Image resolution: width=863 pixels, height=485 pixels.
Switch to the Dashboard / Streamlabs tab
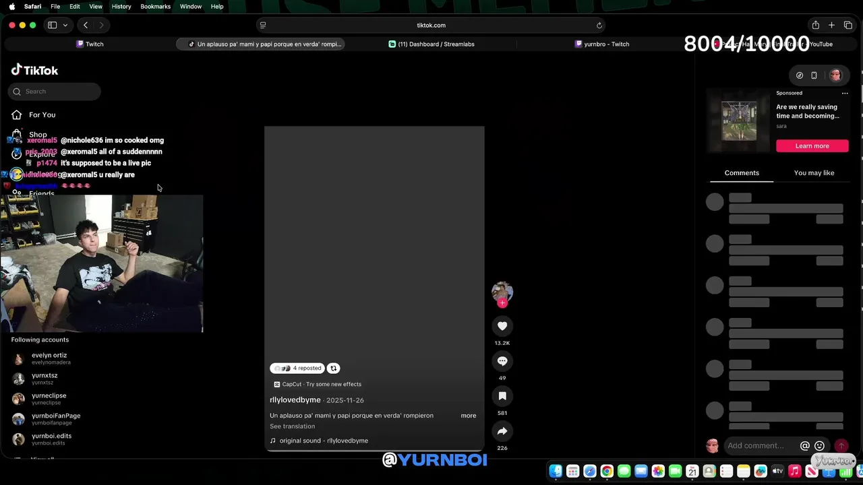(x=431, y=44)
